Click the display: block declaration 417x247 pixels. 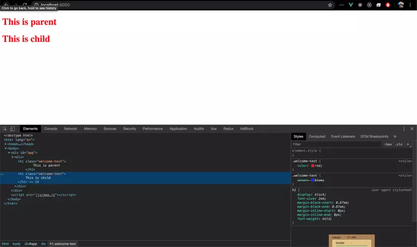(x=311, y=195)
